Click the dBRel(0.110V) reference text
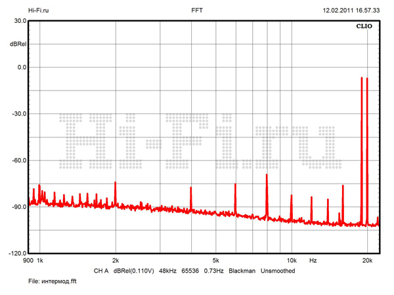Screen dimensions: 394x295 [x=134, y=271]
